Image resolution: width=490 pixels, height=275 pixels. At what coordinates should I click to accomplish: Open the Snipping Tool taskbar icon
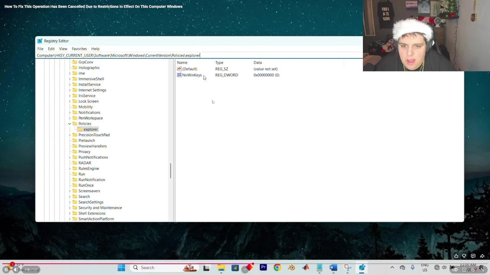pos(348,268)
